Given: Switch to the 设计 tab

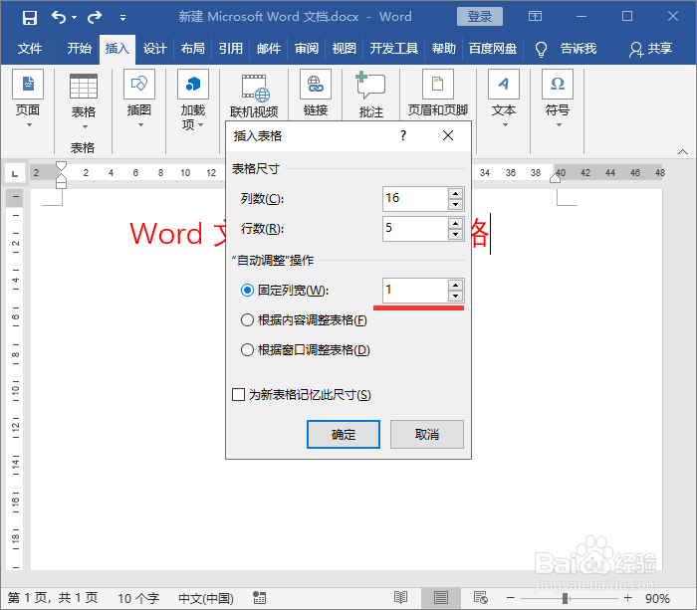Looking at the screenshot, I should [154, 49].
